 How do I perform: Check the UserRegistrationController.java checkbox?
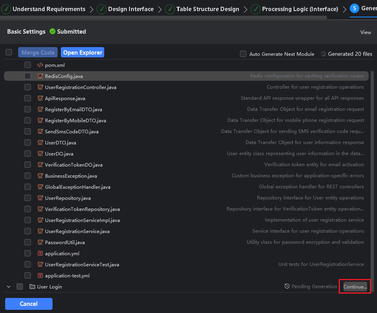click(28, 87)
